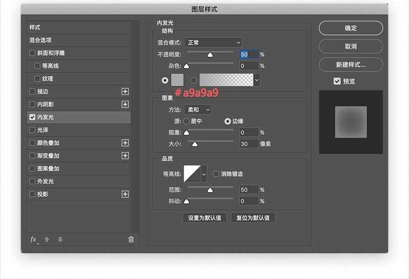Viewport: 409px width, 279px height.
Task: Add another 颜色叠加 effect with plus icon
Action: (125, 143)
